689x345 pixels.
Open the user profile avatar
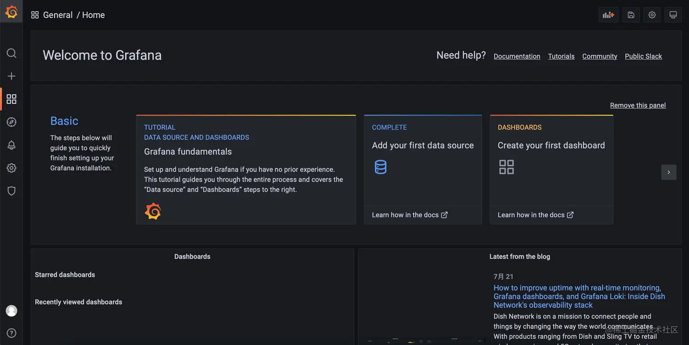[x=11, y=311]
